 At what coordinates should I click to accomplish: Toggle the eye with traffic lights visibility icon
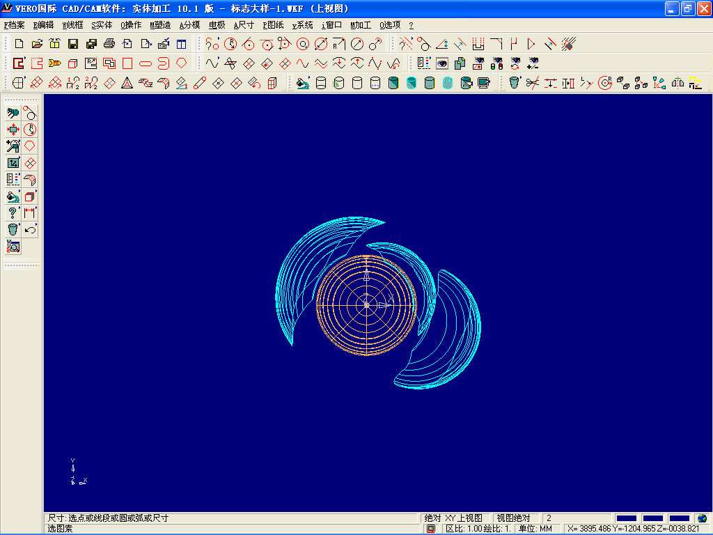(x=496, y=63)
